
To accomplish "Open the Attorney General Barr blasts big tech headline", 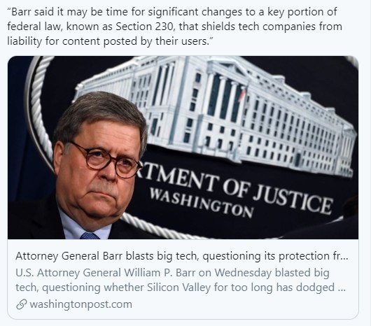I will (182, 256).
